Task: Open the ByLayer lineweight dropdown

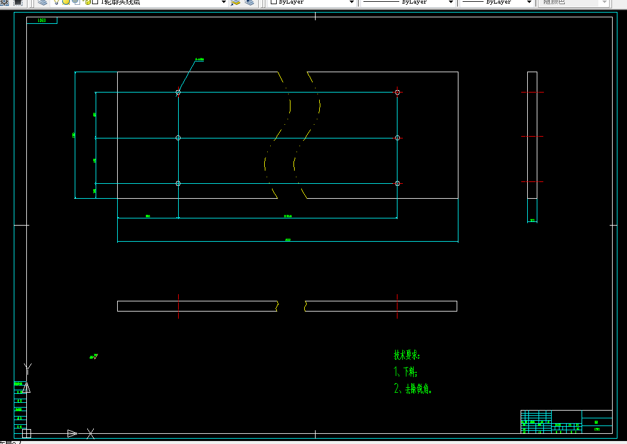Action: (x=529, y=2)
